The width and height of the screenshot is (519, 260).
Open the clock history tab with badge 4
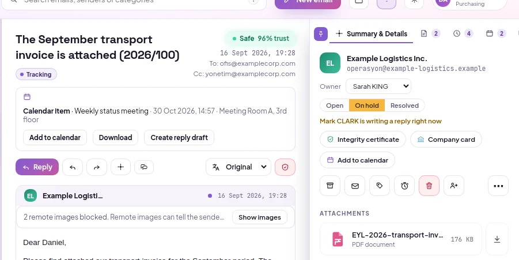click(463, 33)
